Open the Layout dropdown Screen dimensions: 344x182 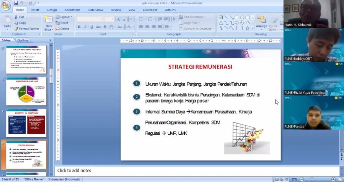[64, 17]
